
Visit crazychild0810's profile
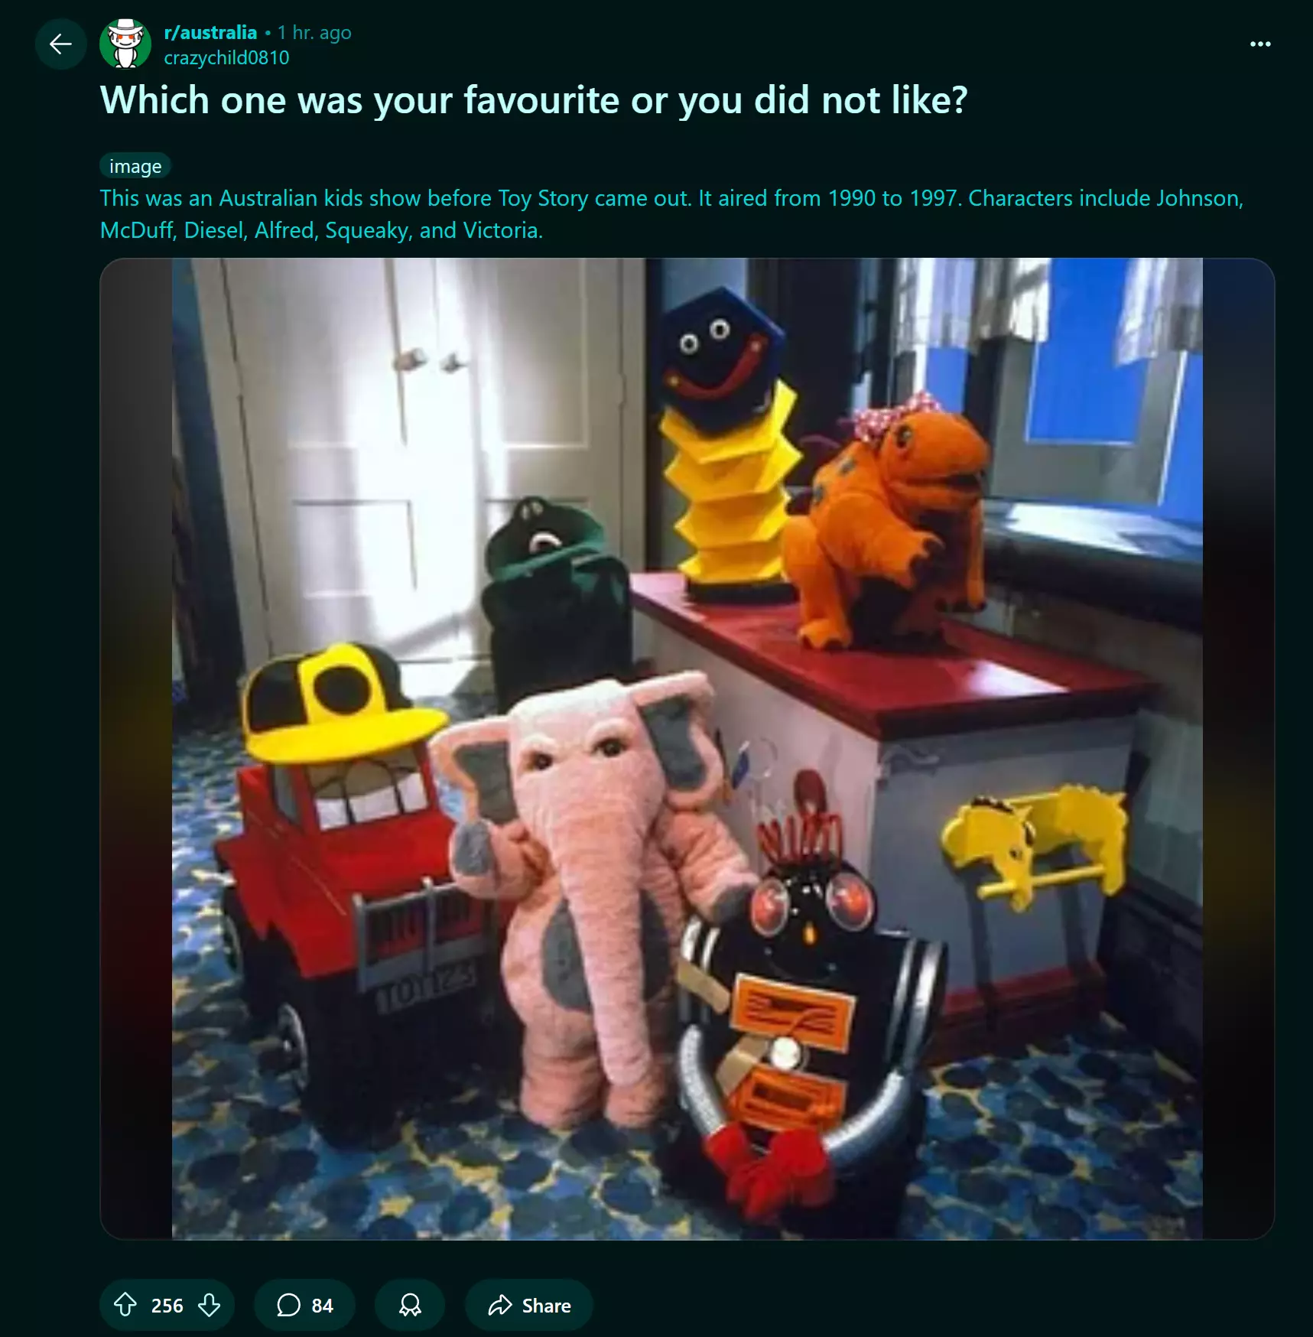coord(226,58)
